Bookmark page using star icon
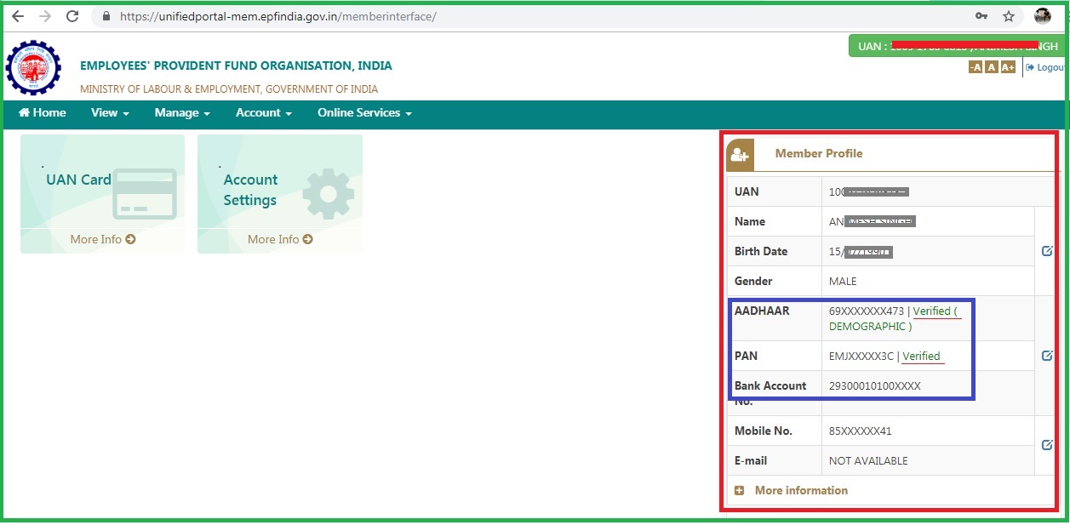The width and height of the screenshot is (1070, 525). click(1009, 16)
